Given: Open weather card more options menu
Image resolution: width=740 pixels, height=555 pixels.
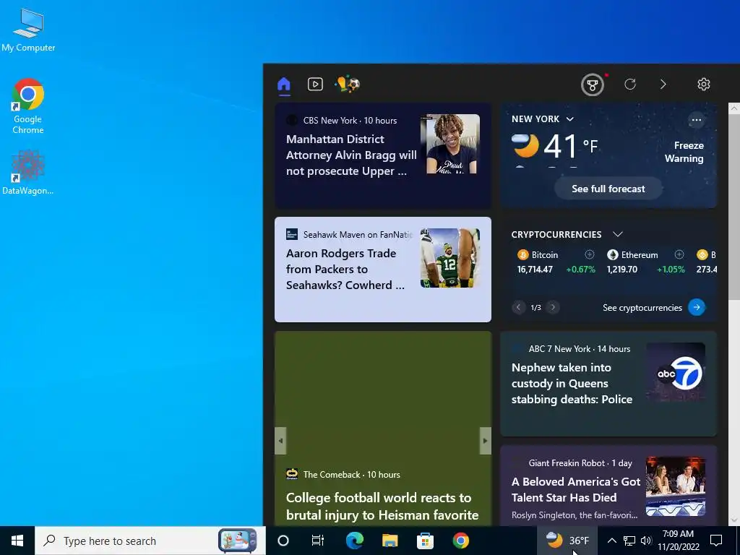Looking at the screenshot, I should coord(696,120).
